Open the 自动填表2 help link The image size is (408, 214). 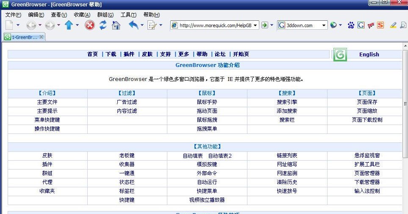click(220, 156)
